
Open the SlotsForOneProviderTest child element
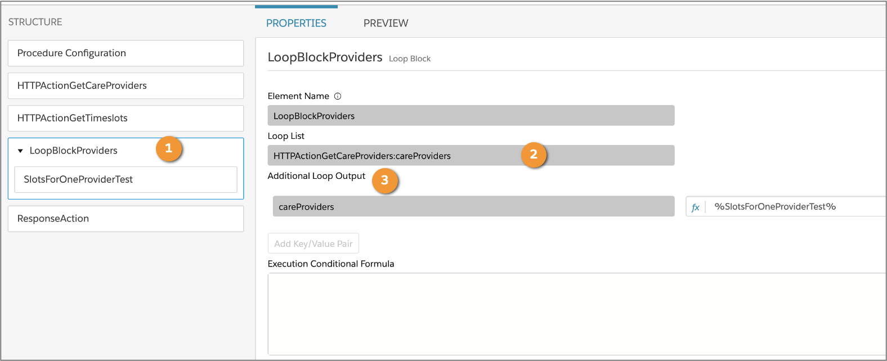(x=126, y=179)
